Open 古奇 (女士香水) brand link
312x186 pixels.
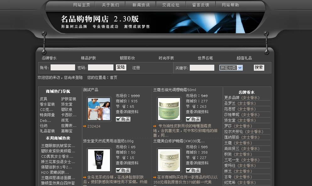tap(238, 177)
